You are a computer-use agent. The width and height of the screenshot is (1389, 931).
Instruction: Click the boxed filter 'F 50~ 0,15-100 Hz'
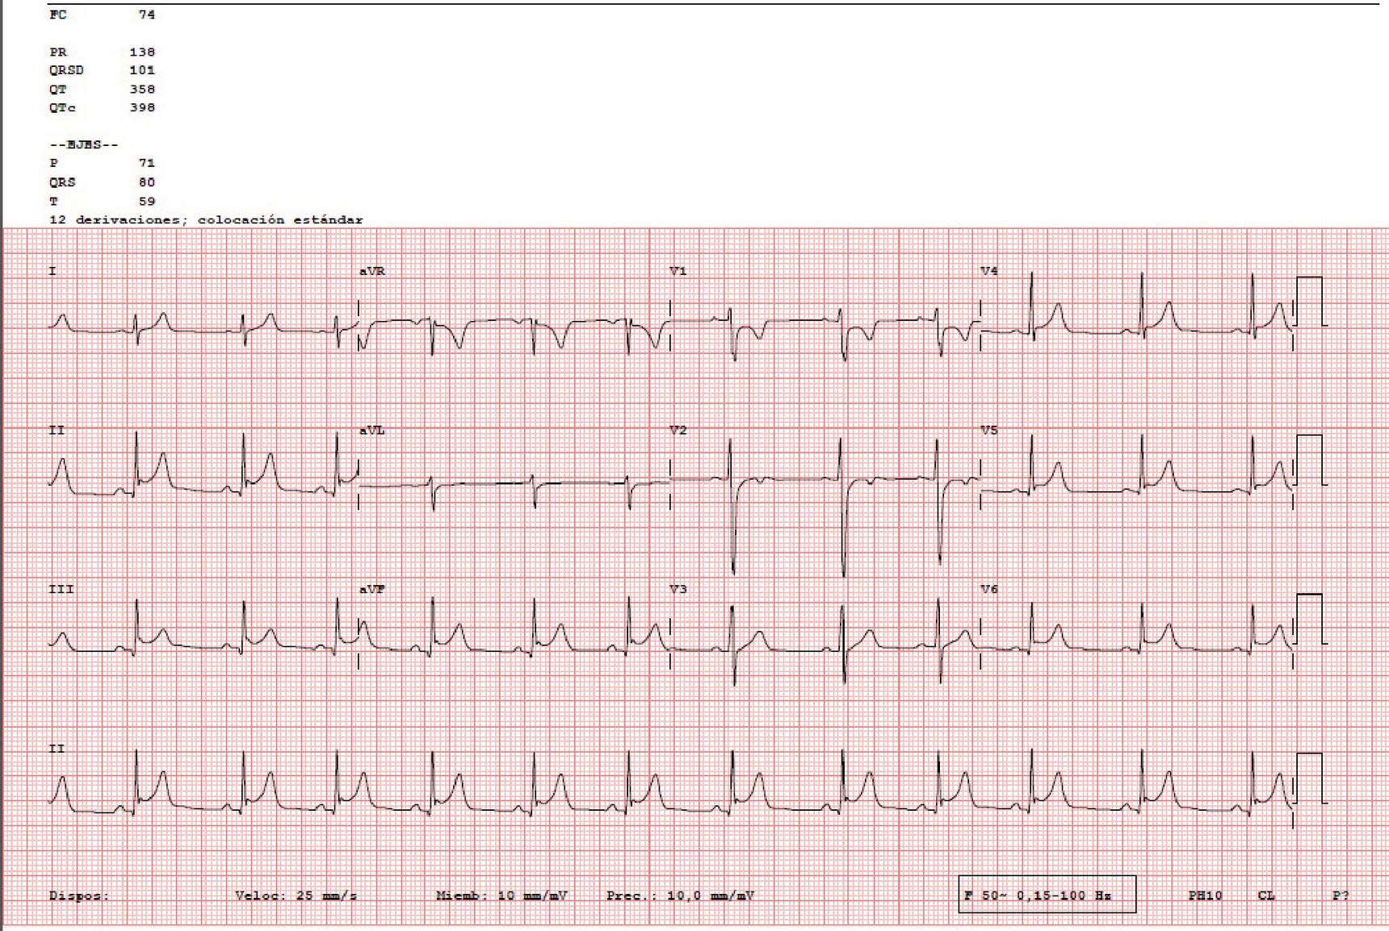pos(1047,895)
